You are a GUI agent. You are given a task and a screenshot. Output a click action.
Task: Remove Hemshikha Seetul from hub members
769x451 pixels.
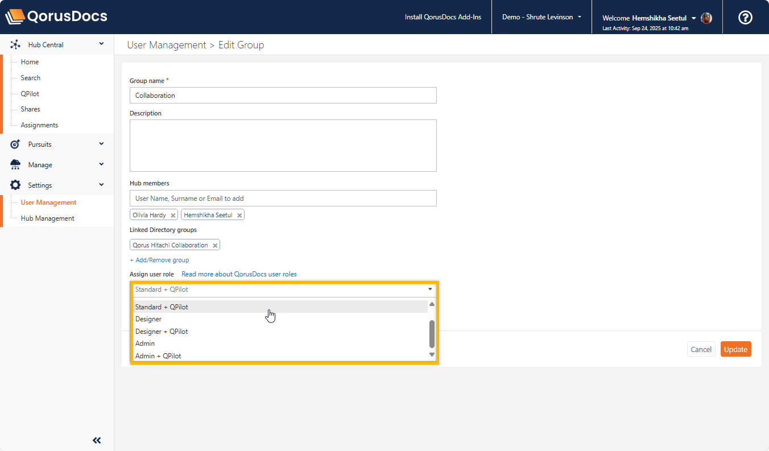pyautogui.click(x=239, y=216)
